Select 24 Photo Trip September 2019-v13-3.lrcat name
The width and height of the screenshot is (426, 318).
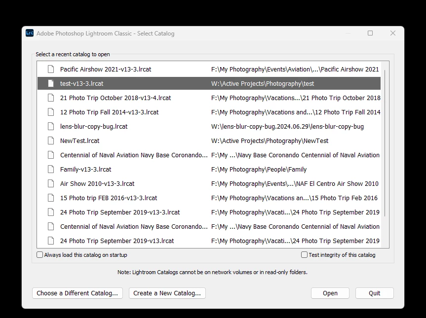click(x=120, y=212)
